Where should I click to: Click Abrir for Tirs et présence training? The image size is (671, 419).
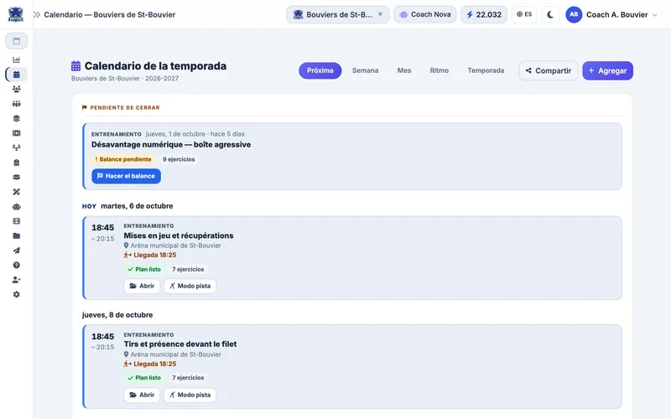[142, 395]
